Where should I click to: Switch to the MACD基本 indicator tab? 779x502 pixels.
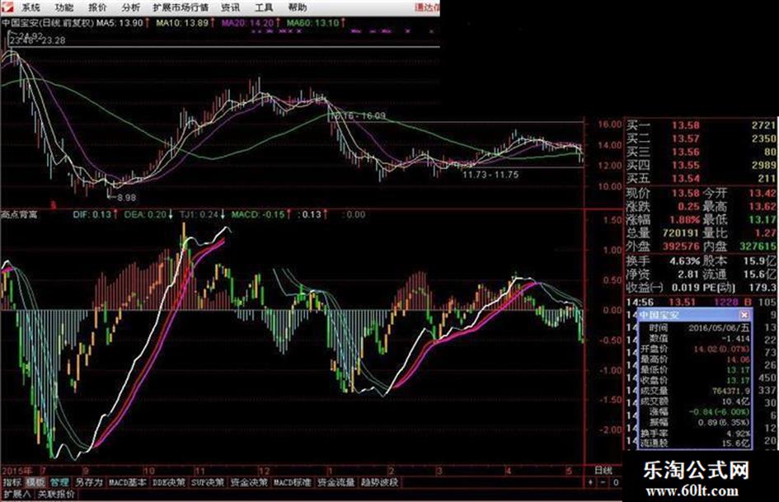(x=128, y=482)
